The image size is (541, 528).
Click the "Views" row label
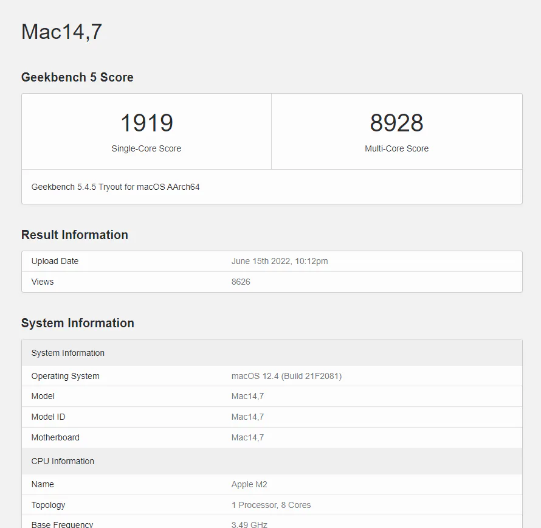(43, 282)
